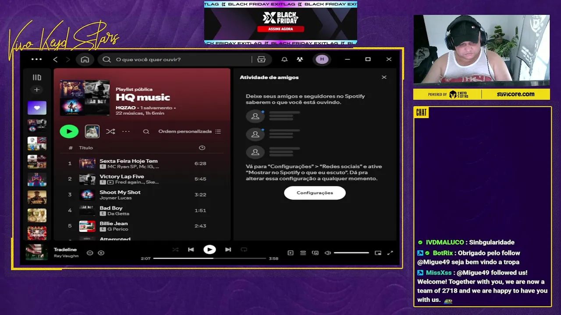Close the 'Atividade de amigos' panel
Screen dimensions: 561x315
pyautogui.click(x=384, y=77)
